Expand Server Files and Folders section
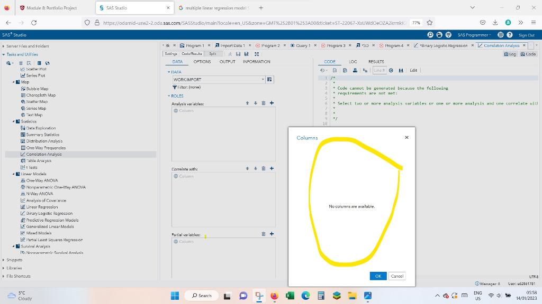The height and width of the screenshot is (304, 542). point(4,46)
